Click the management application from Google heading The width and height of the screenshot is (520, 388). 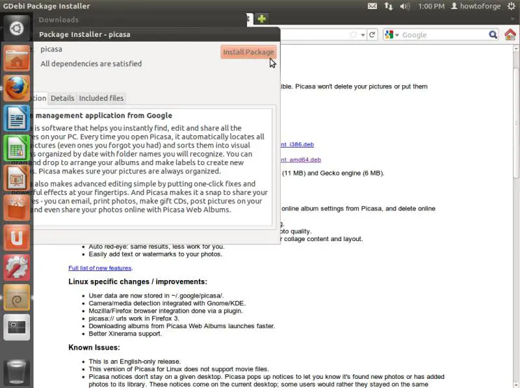click(x=104, y=116)
